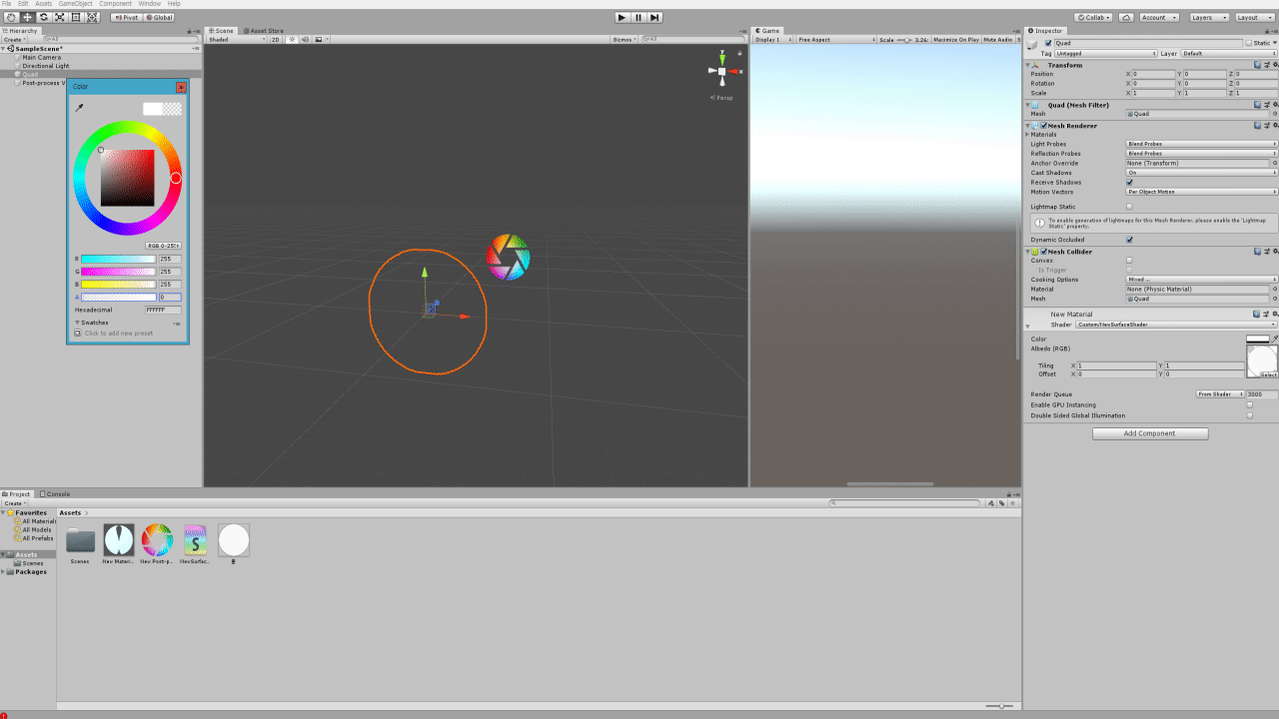Select the Scale tool in the toolbar

coord(60,17)
